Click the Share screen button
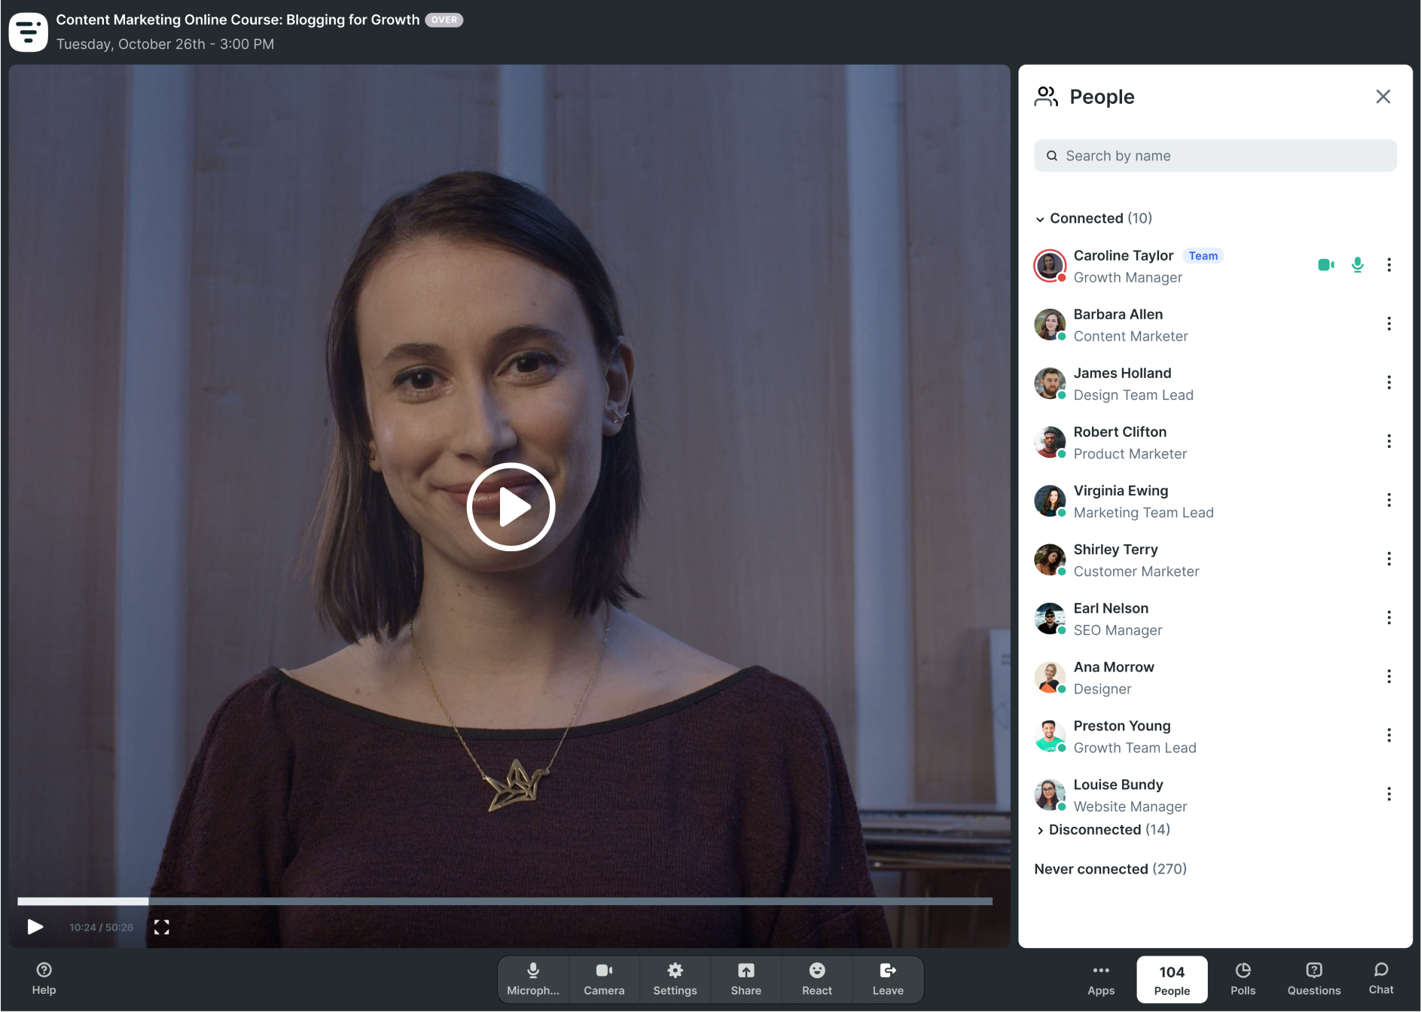Screen dimensions: 1421x1012 pos(746,980)
